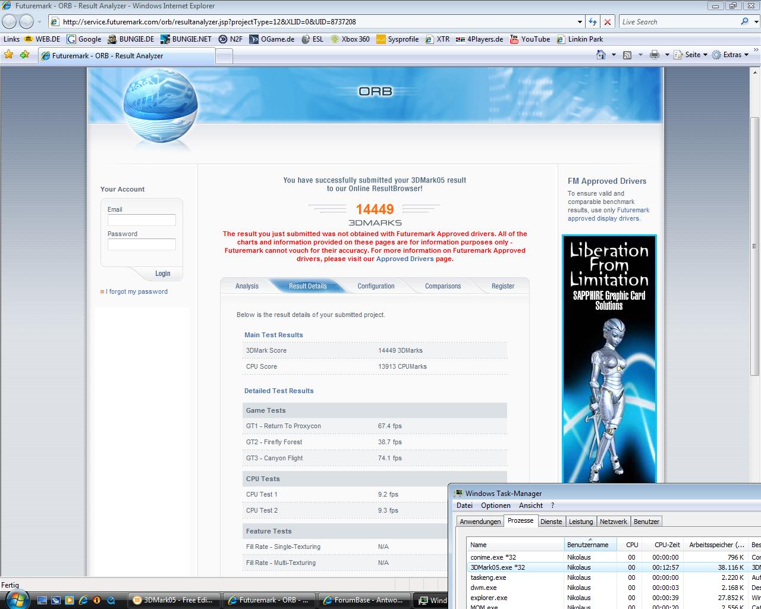The width and height of the screenshot is (761, 609).
Task: Open the 4Players.de favorites link
Action: pos(479,39)
